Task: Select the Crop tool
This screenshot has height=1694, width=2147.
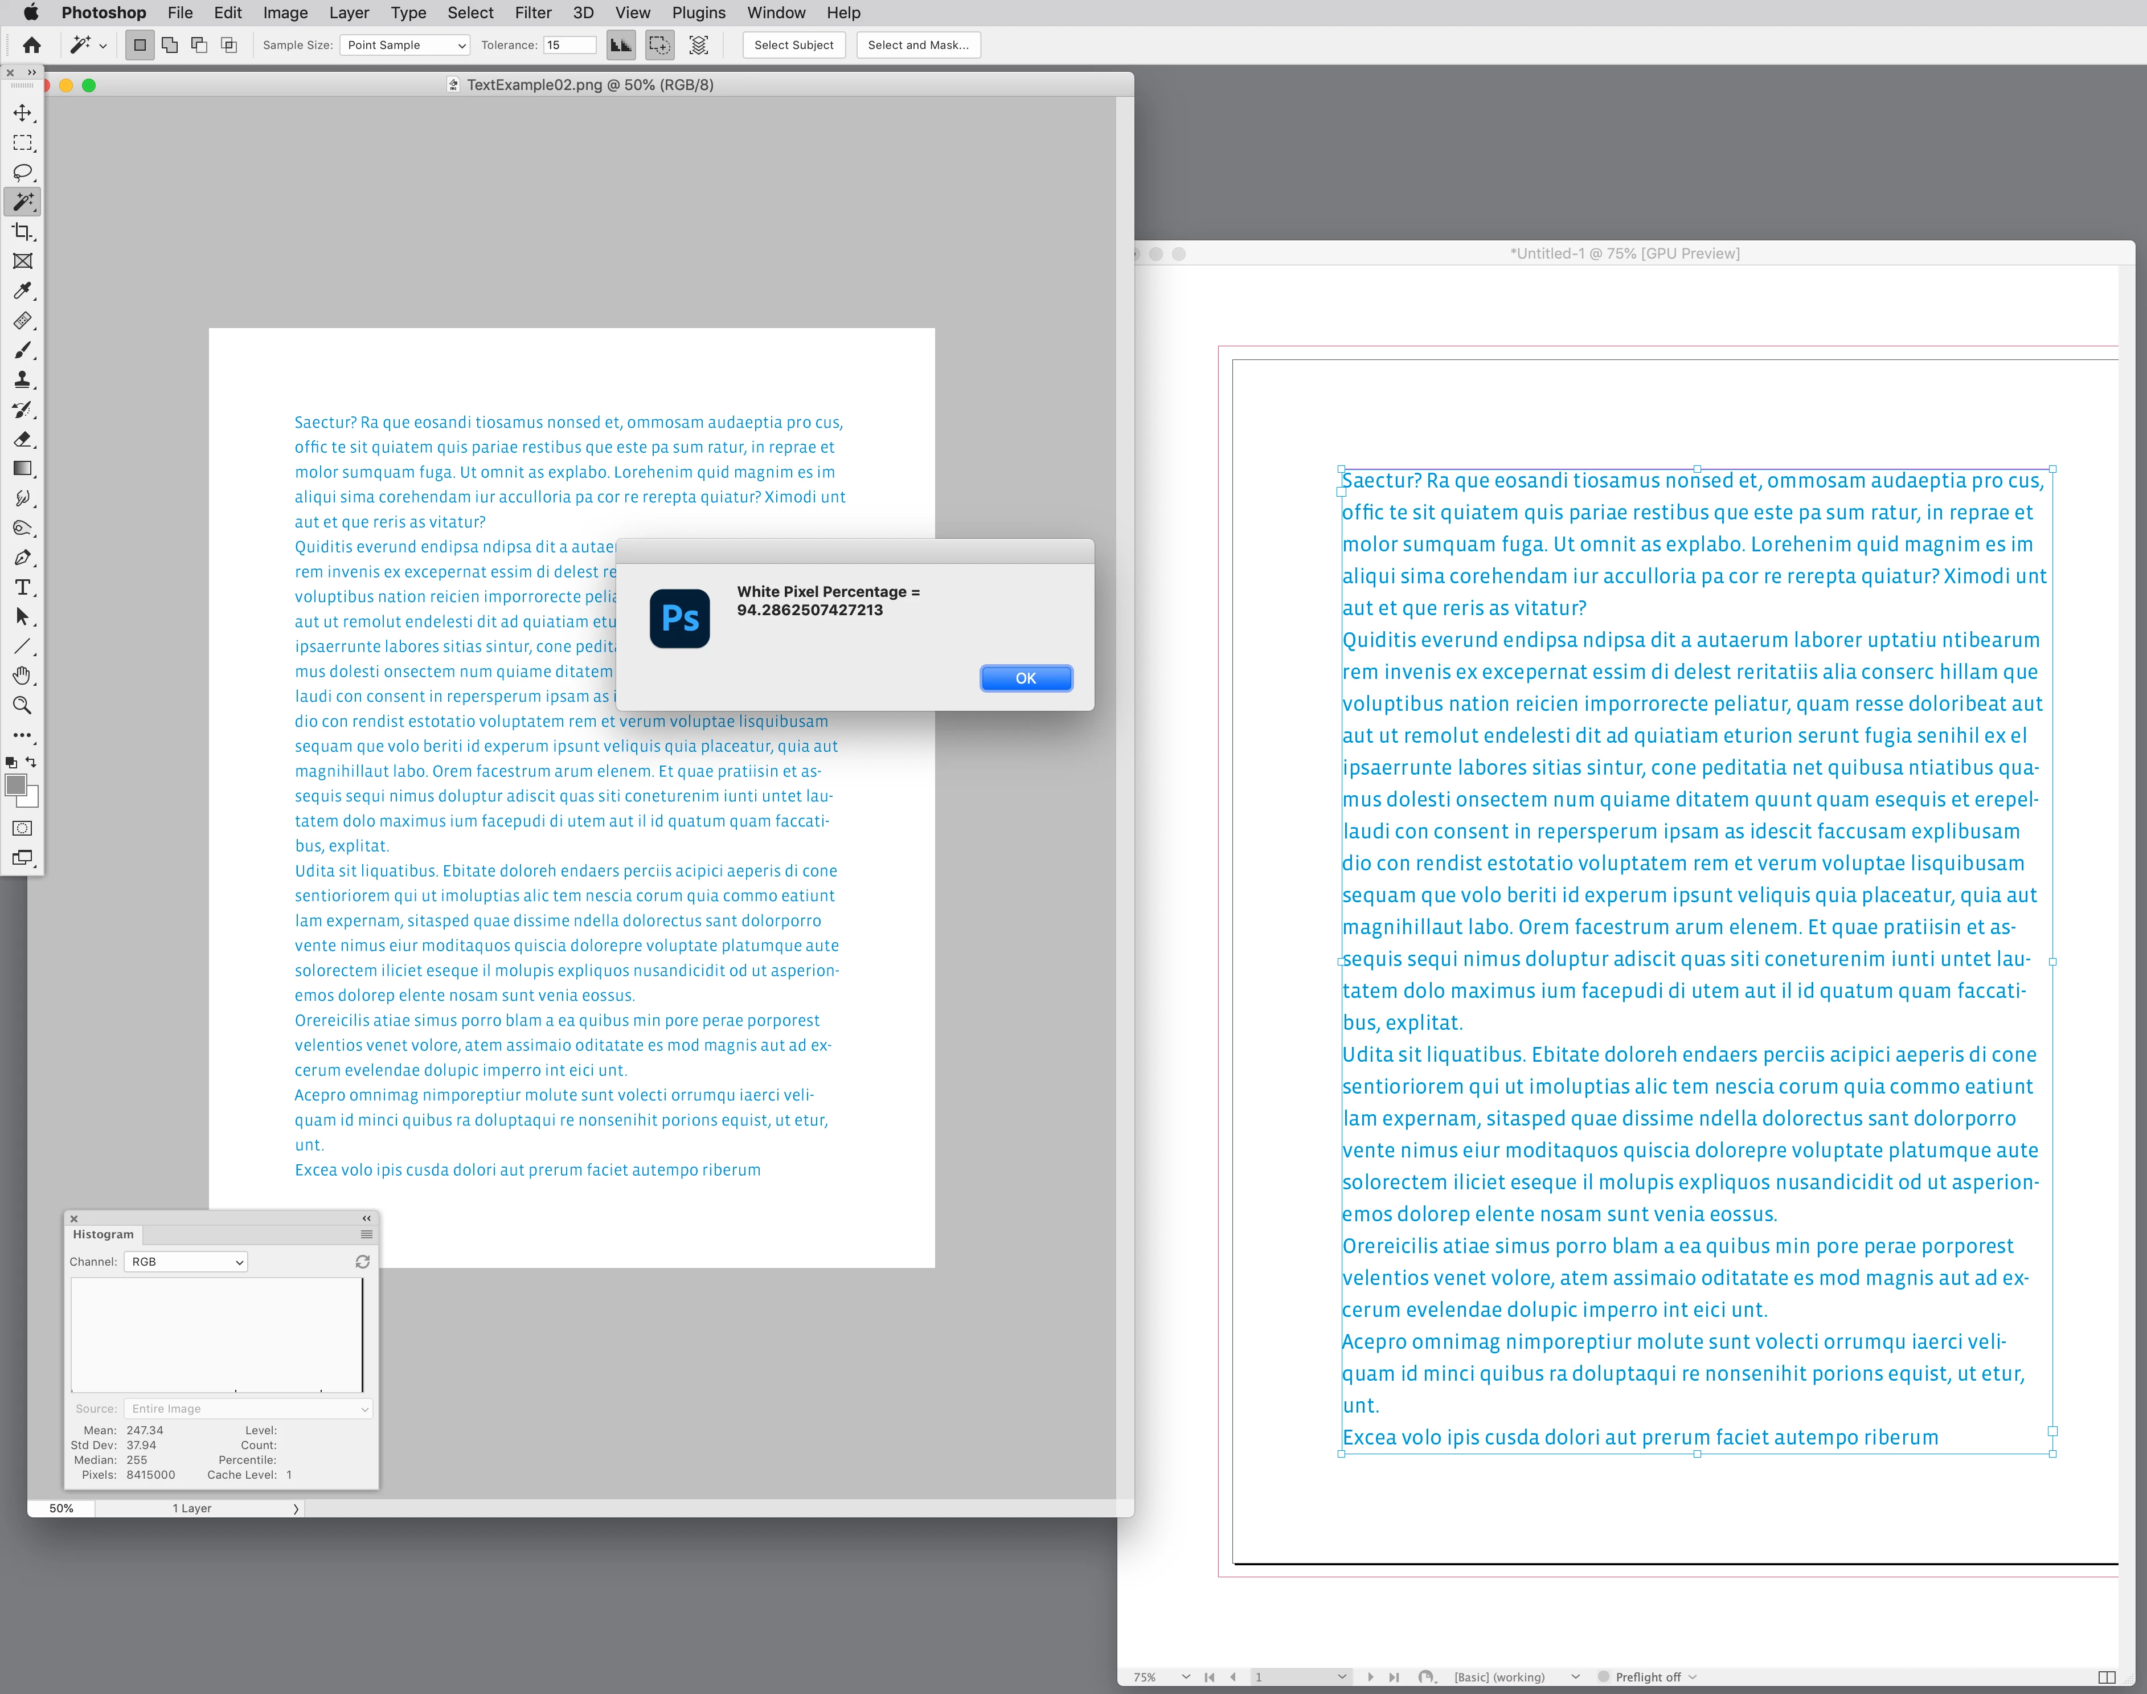Action: (x=22, y=232)
